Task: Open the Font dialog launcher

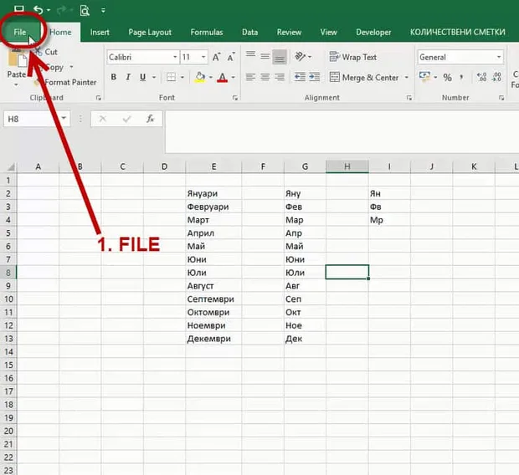Action: click(235, 98)
